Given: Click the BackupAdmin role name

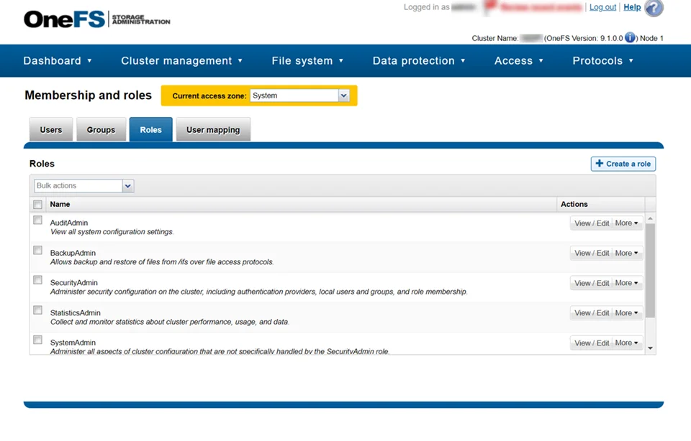Looking at the screenshot, I should [x=73, y=253].
